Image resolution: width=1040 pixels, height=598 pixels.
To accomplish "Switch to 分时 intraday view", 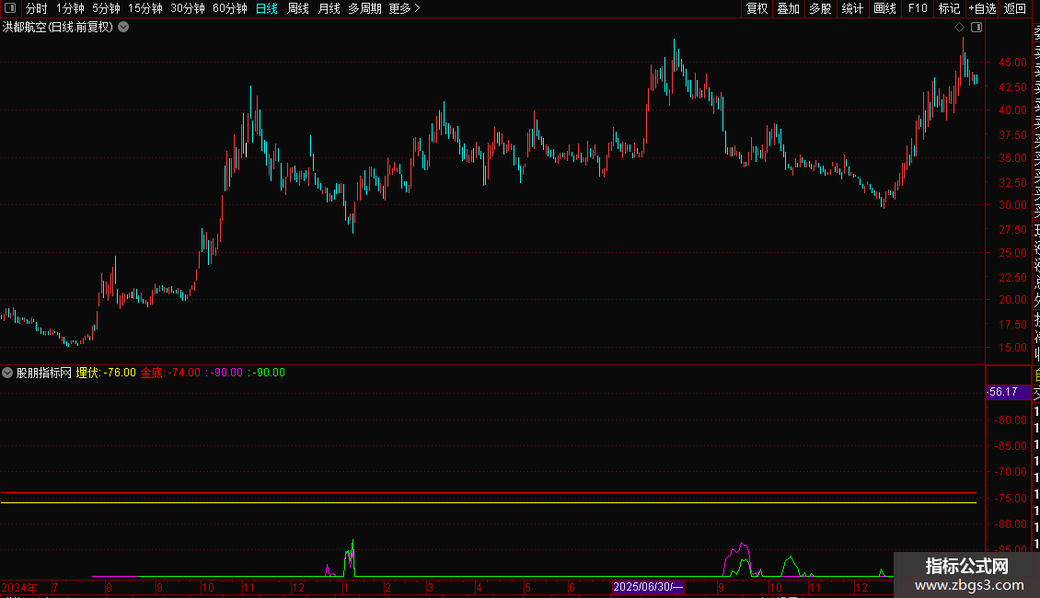I will point(37,8).
